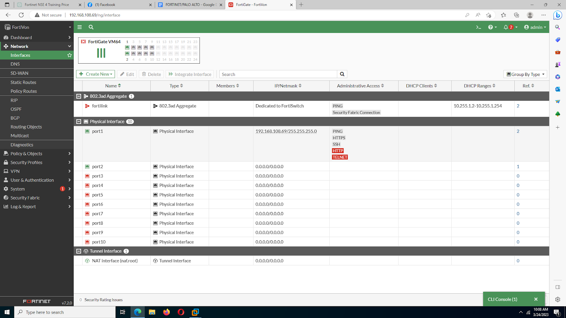566x318 pixels.
Task: Switch to the Facebook browser tab
Action: (119, 5)
